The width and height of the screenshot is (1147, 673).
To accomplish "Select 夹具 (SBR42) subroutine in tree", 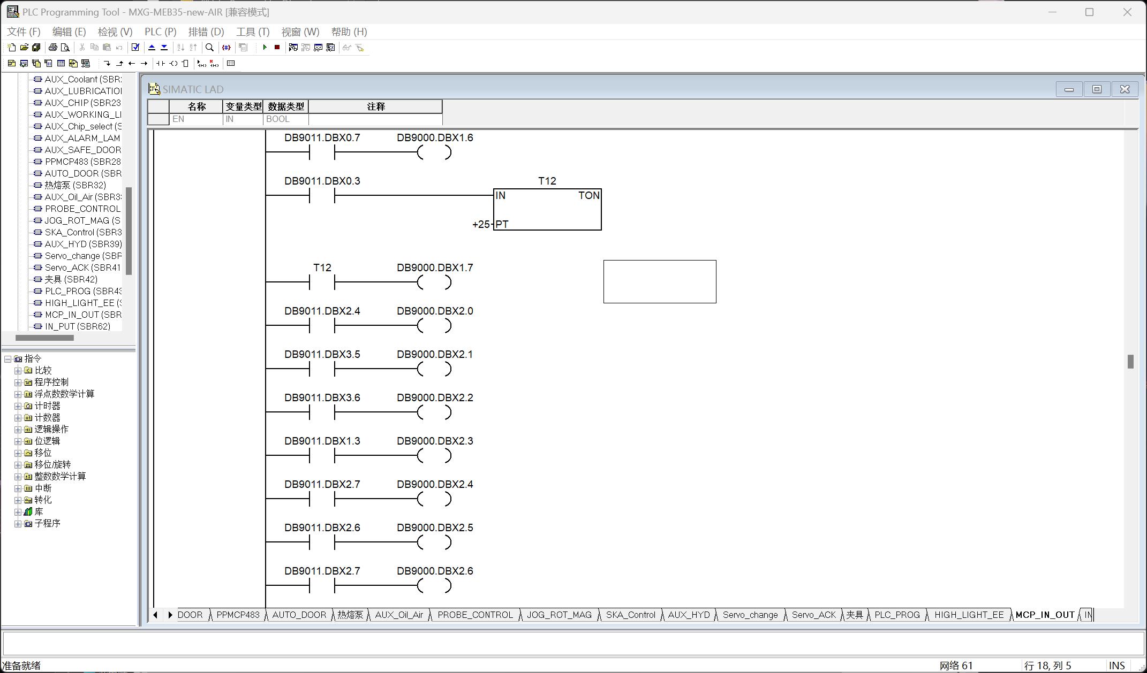I will coord(71,279).
